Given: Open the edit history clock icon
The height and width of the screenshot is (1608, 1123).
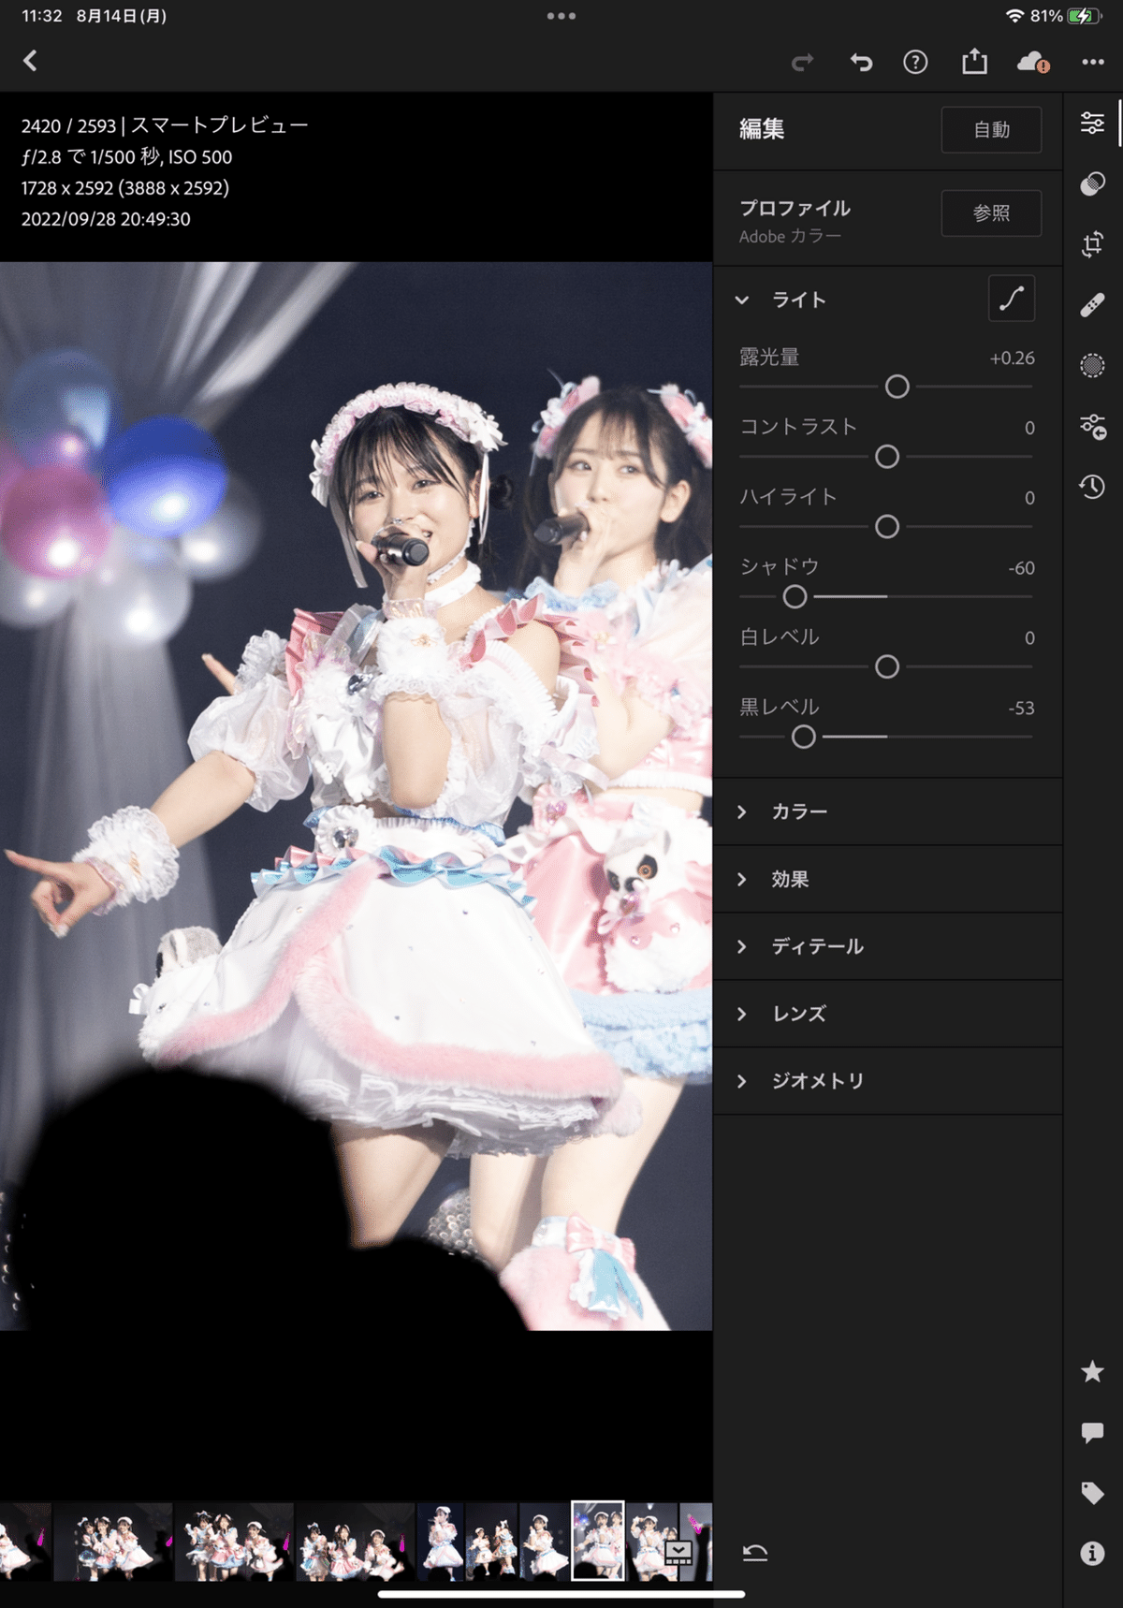Looking at the screenshot, I should (1092, 487).
